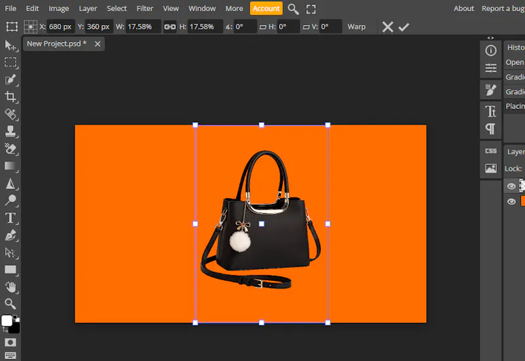Image resolution: width=525 pixels, height=361 pixels.
Task: Collapse the side panels with arrows
Action: 490,38
